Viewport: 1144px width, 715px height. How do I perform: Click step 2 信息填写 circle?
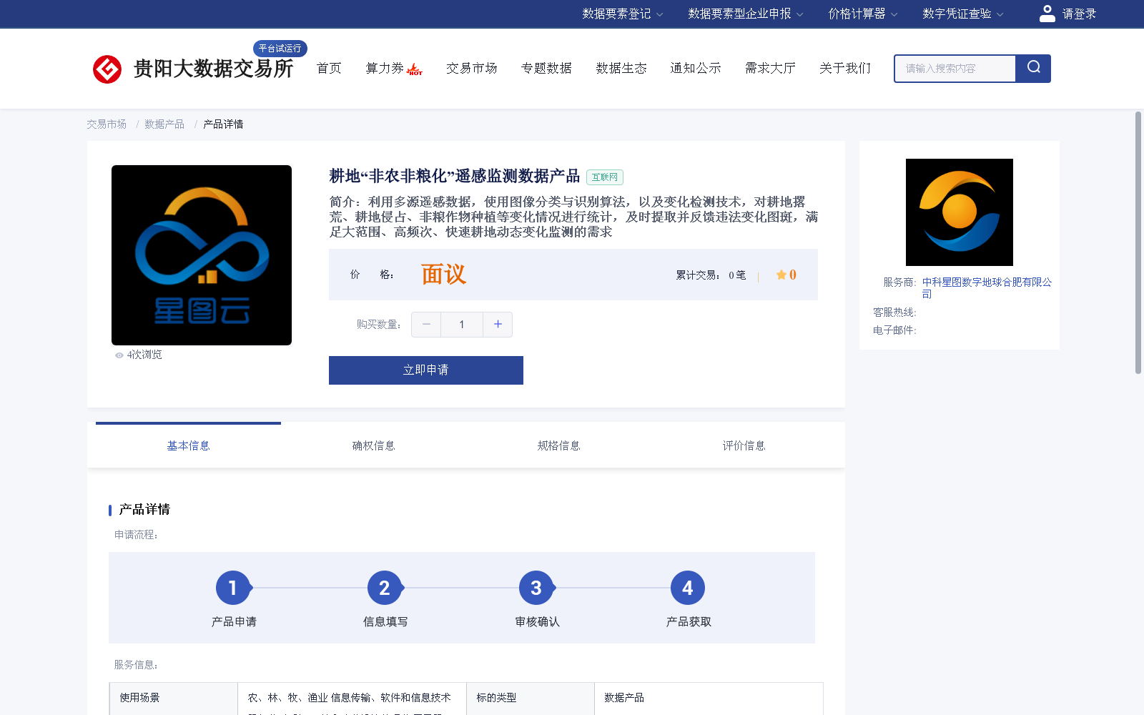point(385,588)
